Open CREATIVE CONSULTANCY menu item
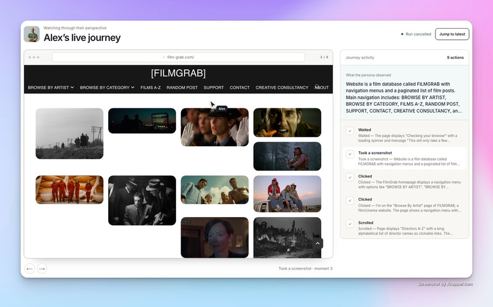Screen dimensions: 493x307 282,87
